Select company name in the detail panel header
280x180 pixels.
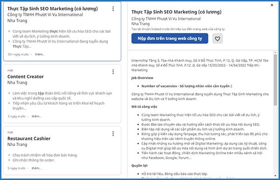click(x=166, y=19)
